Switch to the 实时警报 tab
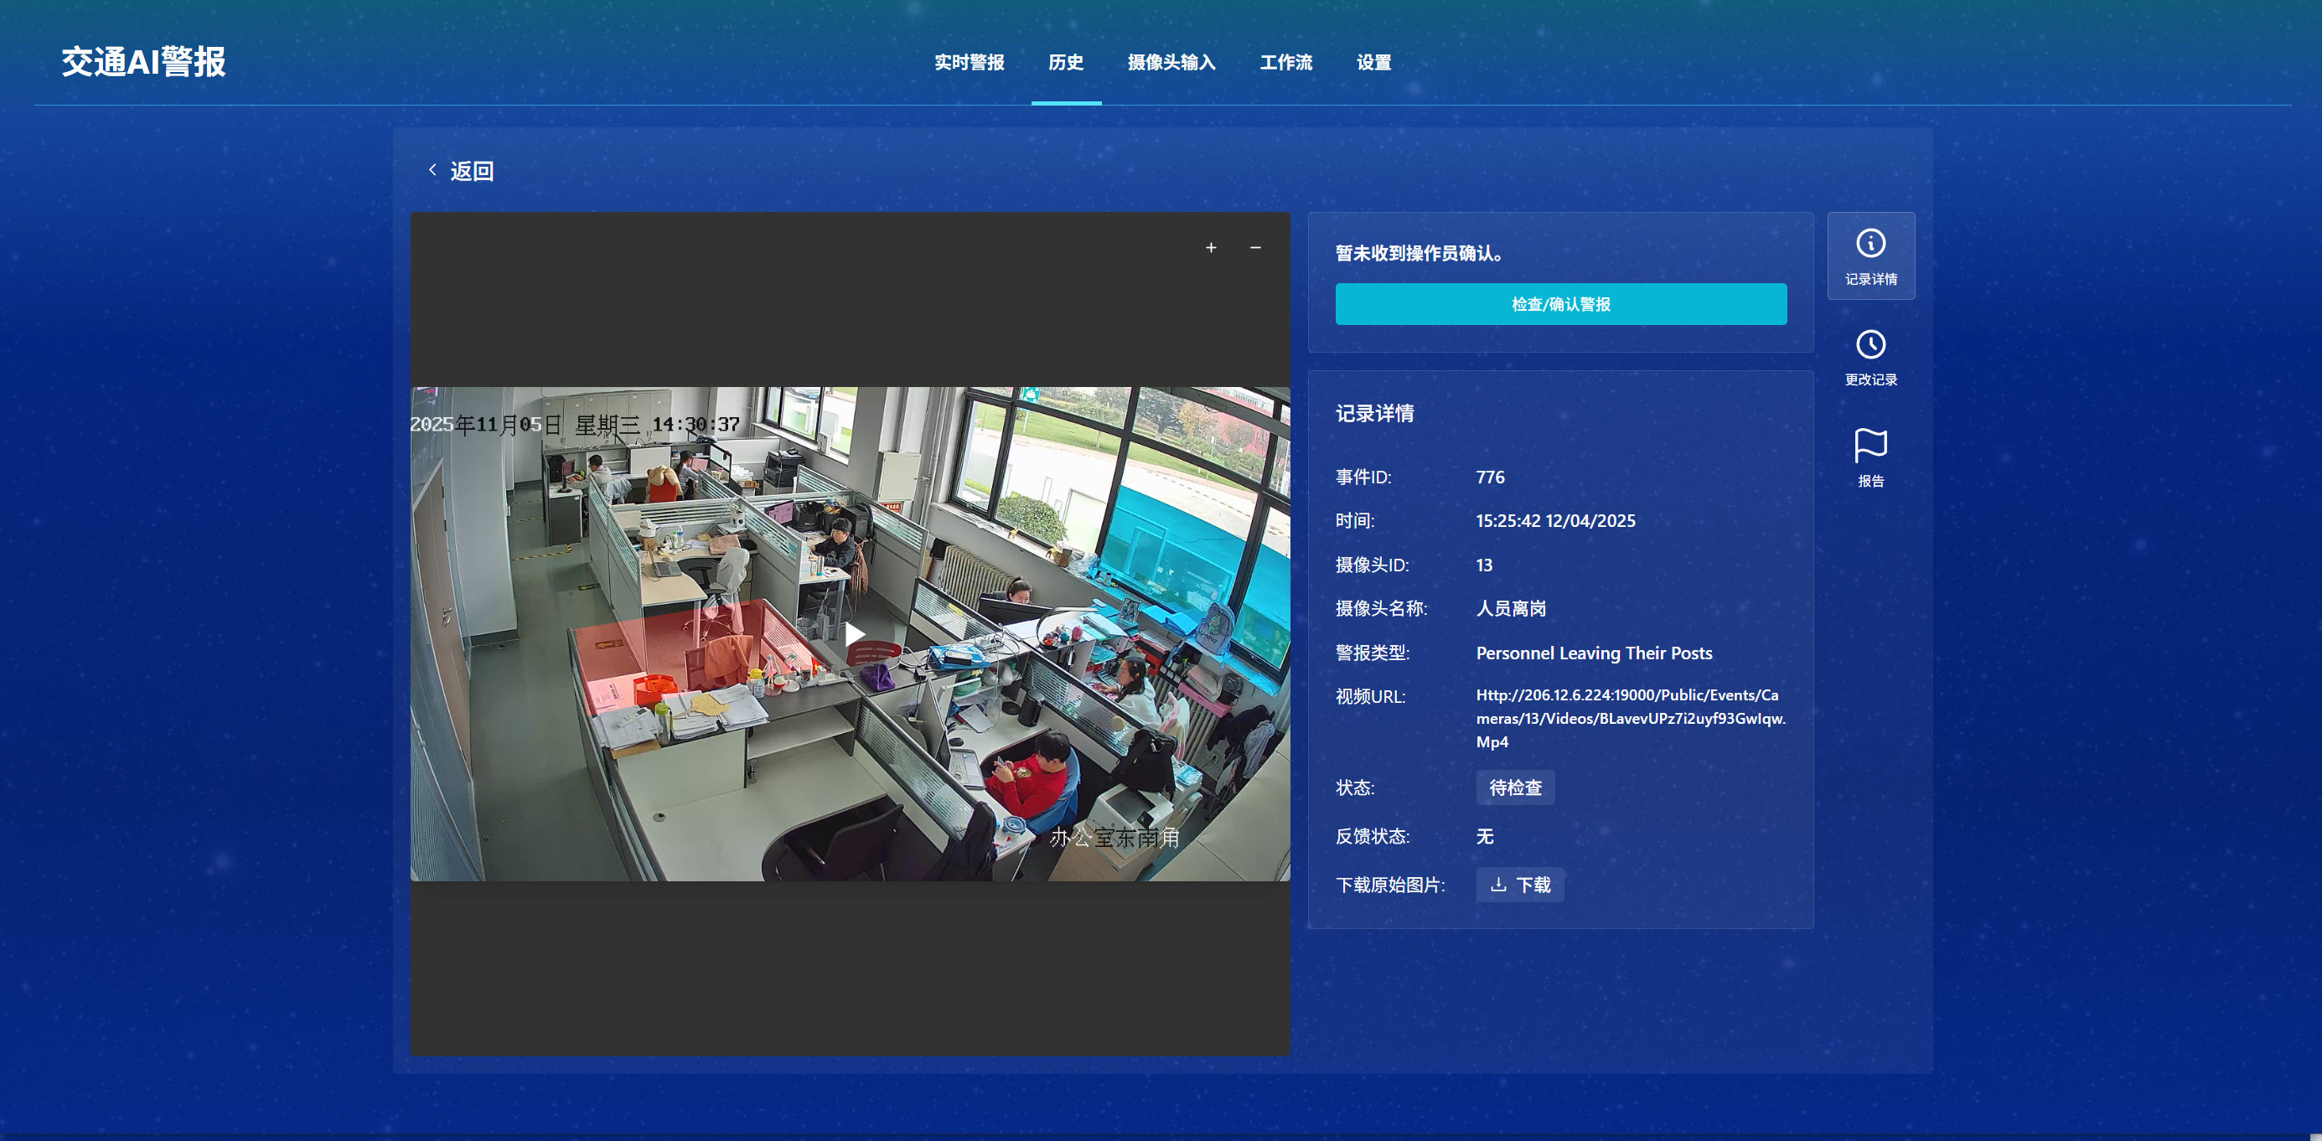 [x=969, y=62]
